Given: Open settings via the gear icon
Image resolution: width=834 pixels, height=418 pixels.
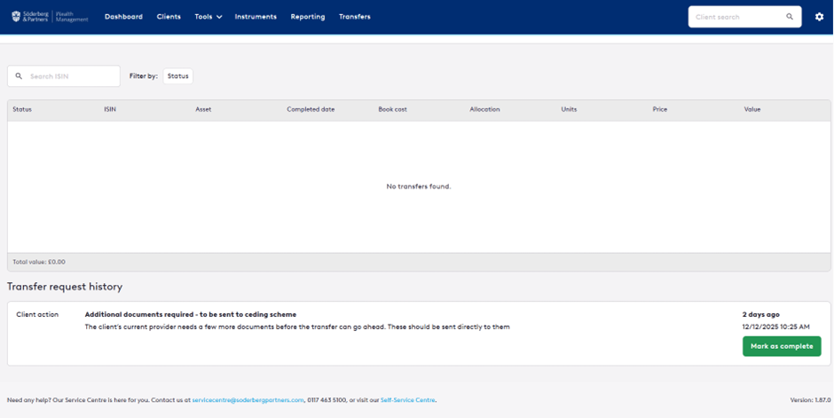Looking at the screenshot, I should point(819,17).
